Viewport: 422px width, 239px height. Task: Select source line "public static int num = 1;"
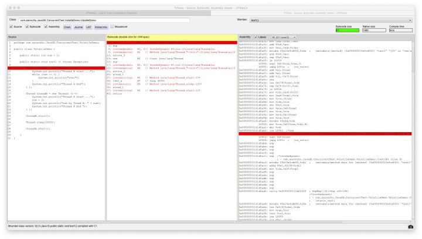[x=56, y=55]
